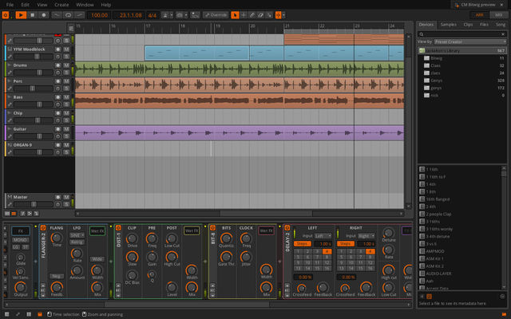Screen dimensions: 511x319
Task: Mute the Master track
Action: click(x=66, y=197)
